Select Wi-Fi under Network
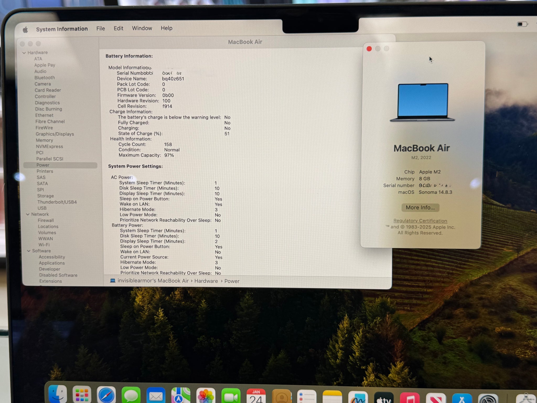537x403 pixels. coord(44,245)
